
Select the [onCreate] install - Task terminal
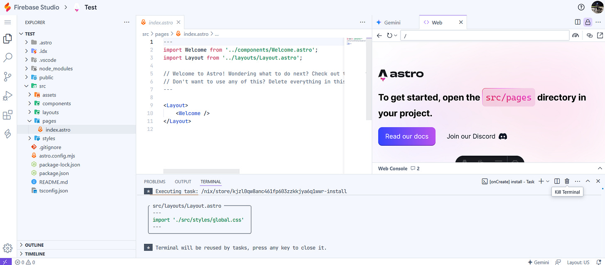(508, 182)
